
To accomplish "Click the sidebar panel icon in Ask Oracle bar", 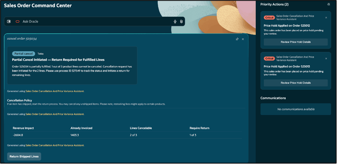I will coord(9,22).
